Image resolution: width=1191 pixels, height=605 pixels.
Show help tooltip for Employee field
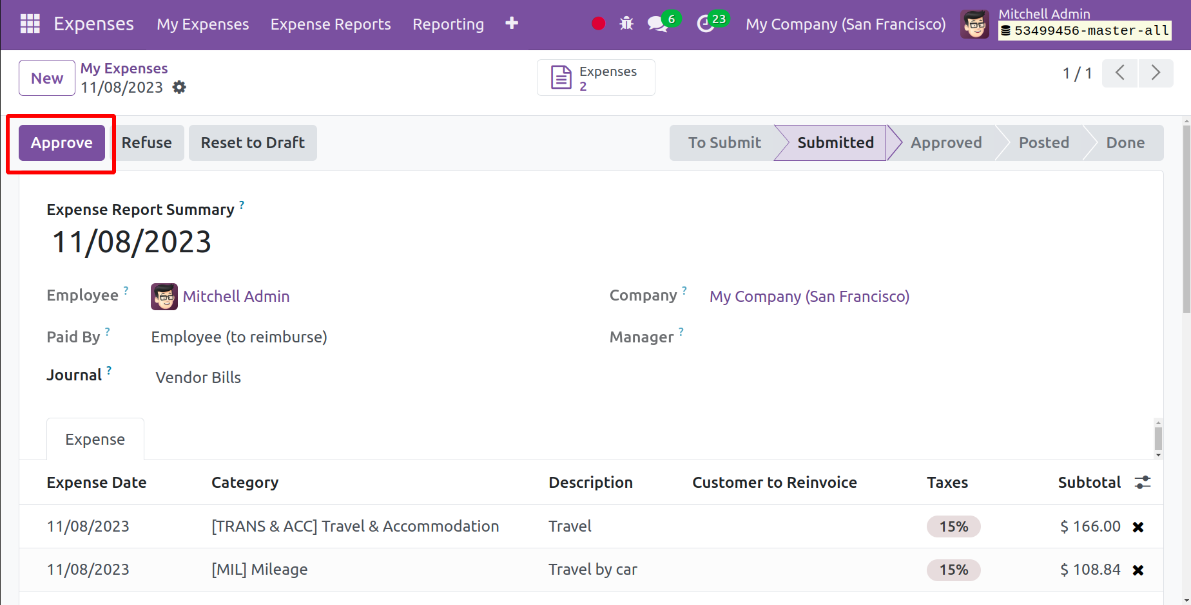click(x=126, y=290)
